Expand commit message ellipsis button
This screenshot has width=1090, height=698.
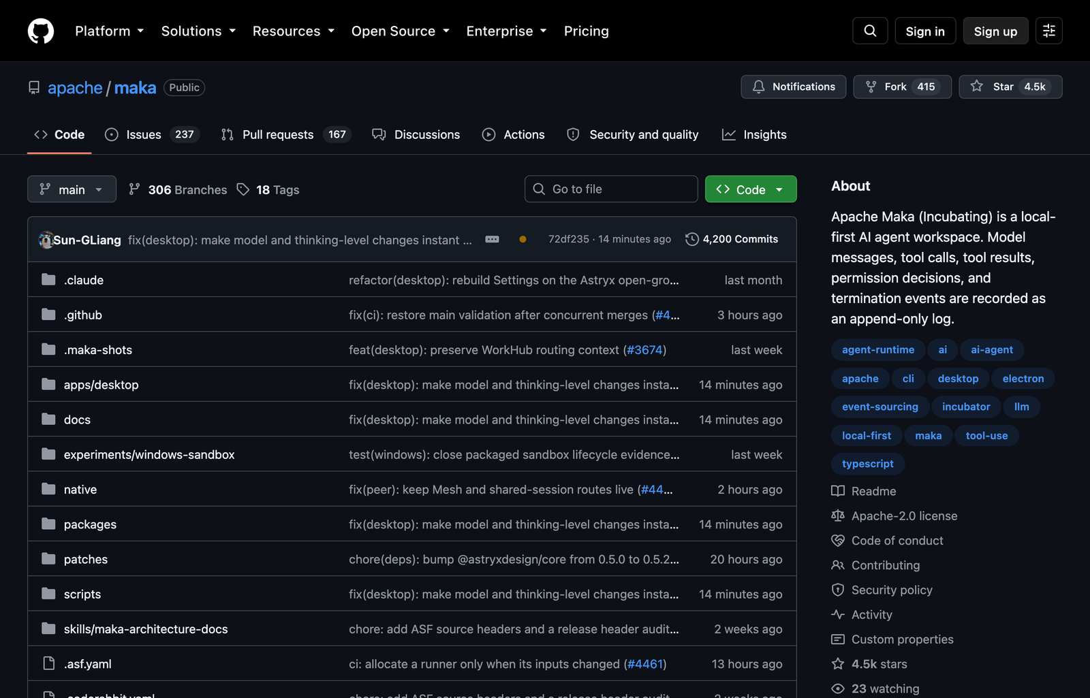tap(492, 239)
